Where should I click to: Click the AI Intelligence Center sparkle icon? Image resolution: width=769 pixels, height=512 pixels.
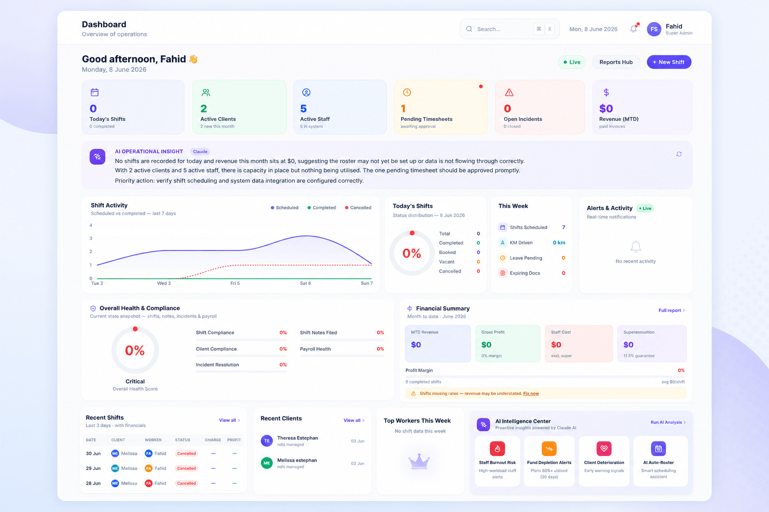tap(484, 424)
